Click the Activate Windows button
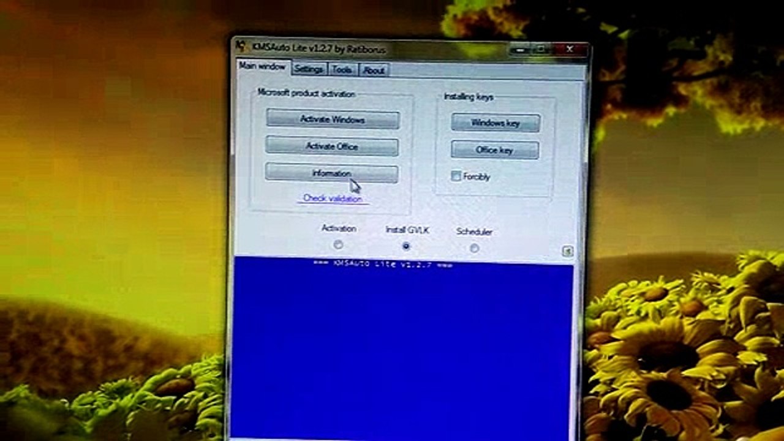The image size is (784, 441). (x=333, y=119)
